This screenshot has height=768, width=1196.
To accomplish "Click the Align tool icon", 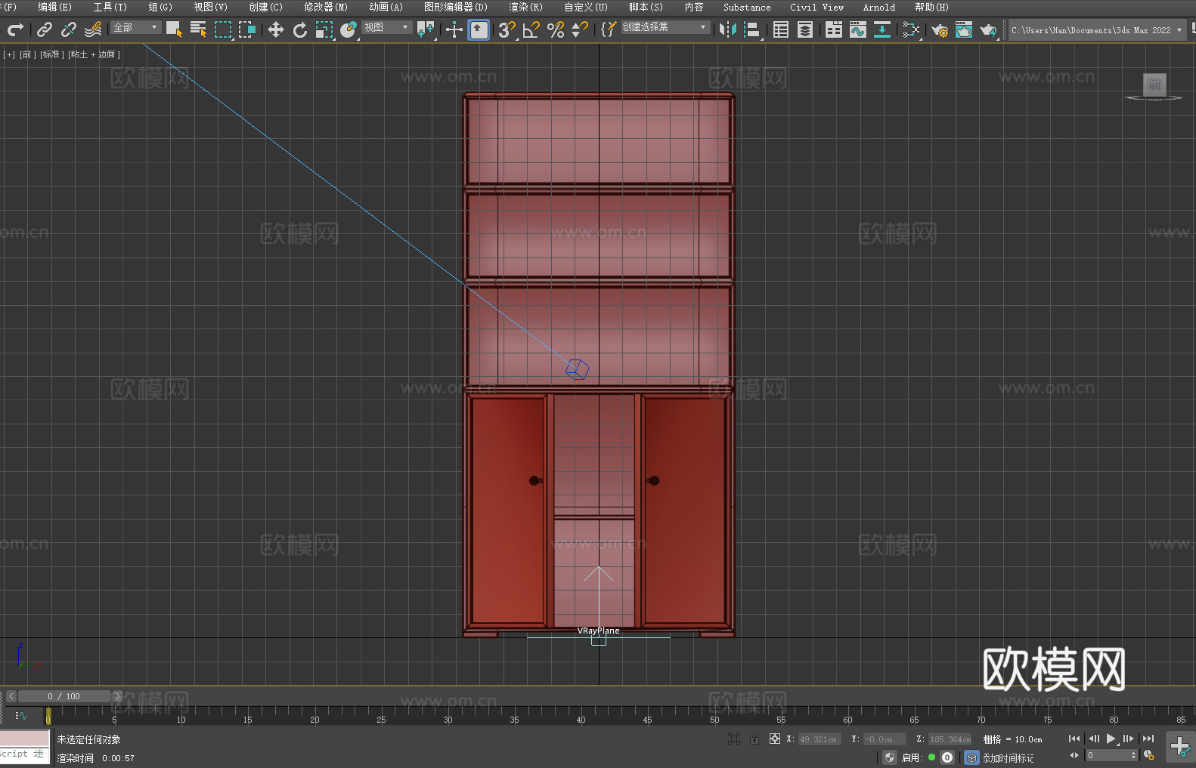I will (x=752, y=29).
